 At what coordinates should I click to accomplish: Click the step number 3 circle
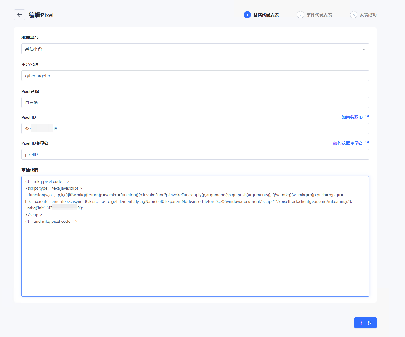(354, 15)
